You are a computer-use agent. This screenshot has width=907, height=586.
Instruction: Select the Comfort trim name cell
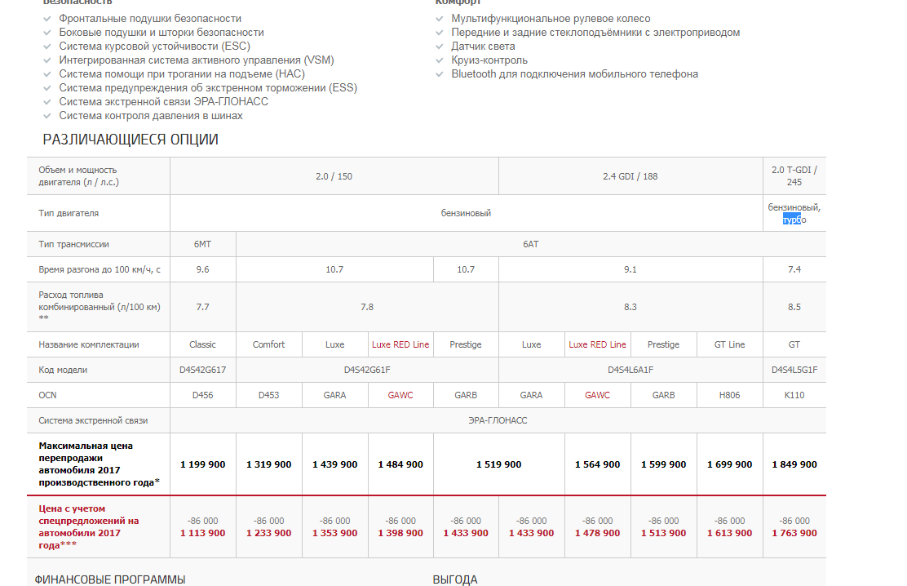pos(268,344)
